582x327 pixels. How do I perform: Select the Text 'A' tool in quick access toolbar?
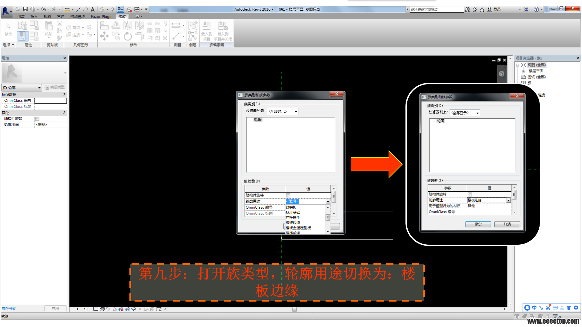[x=93, y=9]
